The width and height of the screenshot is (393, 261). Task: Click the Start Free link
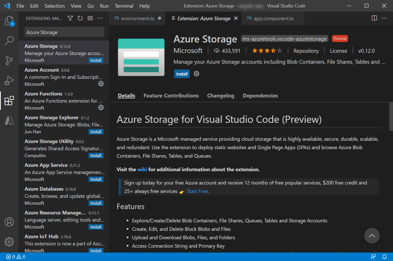[197, 191]
